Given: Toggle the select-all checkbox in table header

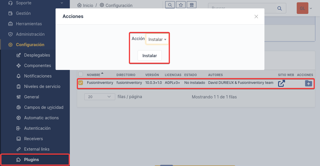Looking at the screenshot, I should [x=81, y=74].
